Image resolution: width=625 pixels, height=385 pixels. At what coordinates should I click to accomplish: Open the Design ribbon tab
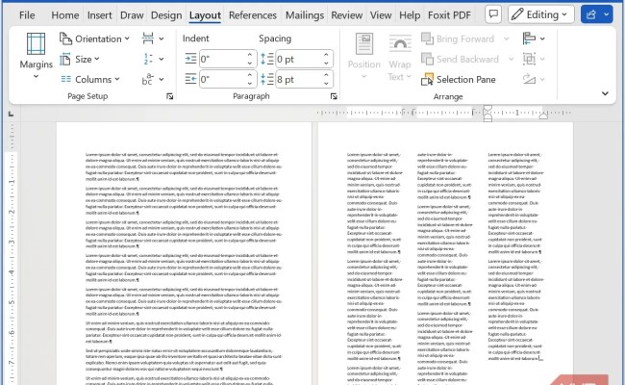pos(166,15)
